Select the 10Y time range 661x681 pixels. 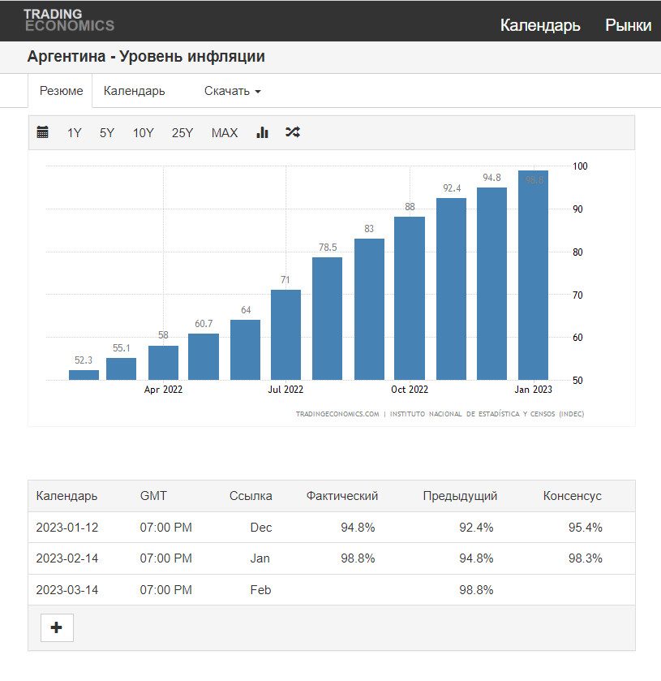click(144, 133)
